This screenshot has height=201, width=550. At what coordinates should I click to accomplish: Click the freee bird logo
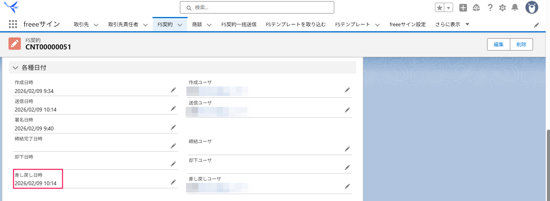(11, 7)
